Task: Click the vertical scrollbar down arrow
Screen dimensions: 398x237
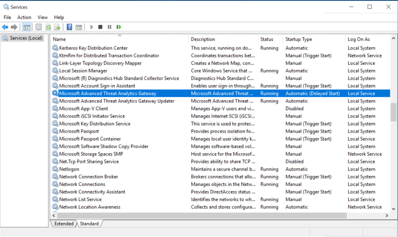Action: click(394, 209)
